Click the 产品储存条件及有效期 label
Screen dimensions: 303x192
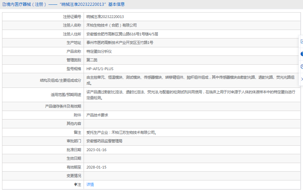63,106
